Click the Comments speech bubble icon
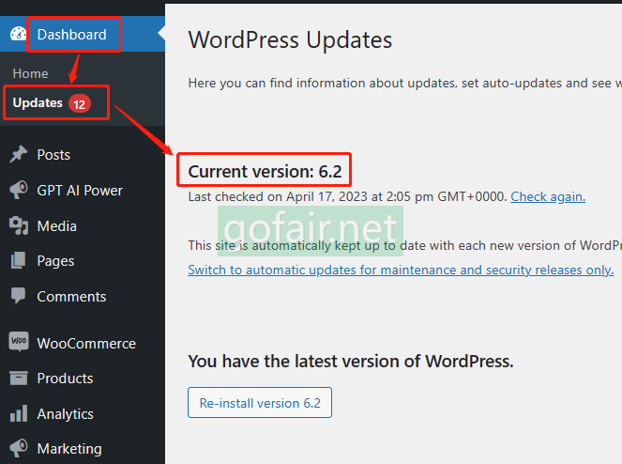This screenshot has height=464, width=622. (x=18, y=296)
